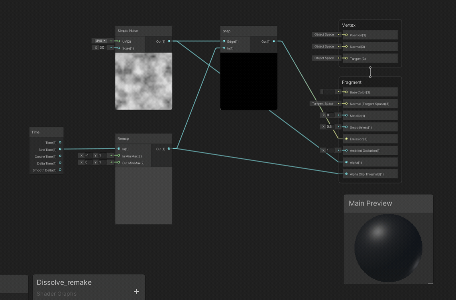Image resolution: width=456 pixels, height=300 pixels.
Task: Click Alpha Clip Threshold(1) input port
Action: coord(346,174)
